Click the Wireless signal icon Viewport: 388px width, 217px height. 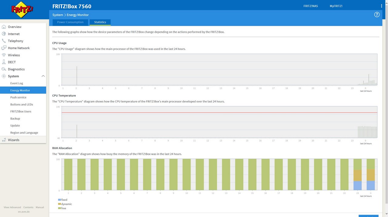tap(4, 55)
